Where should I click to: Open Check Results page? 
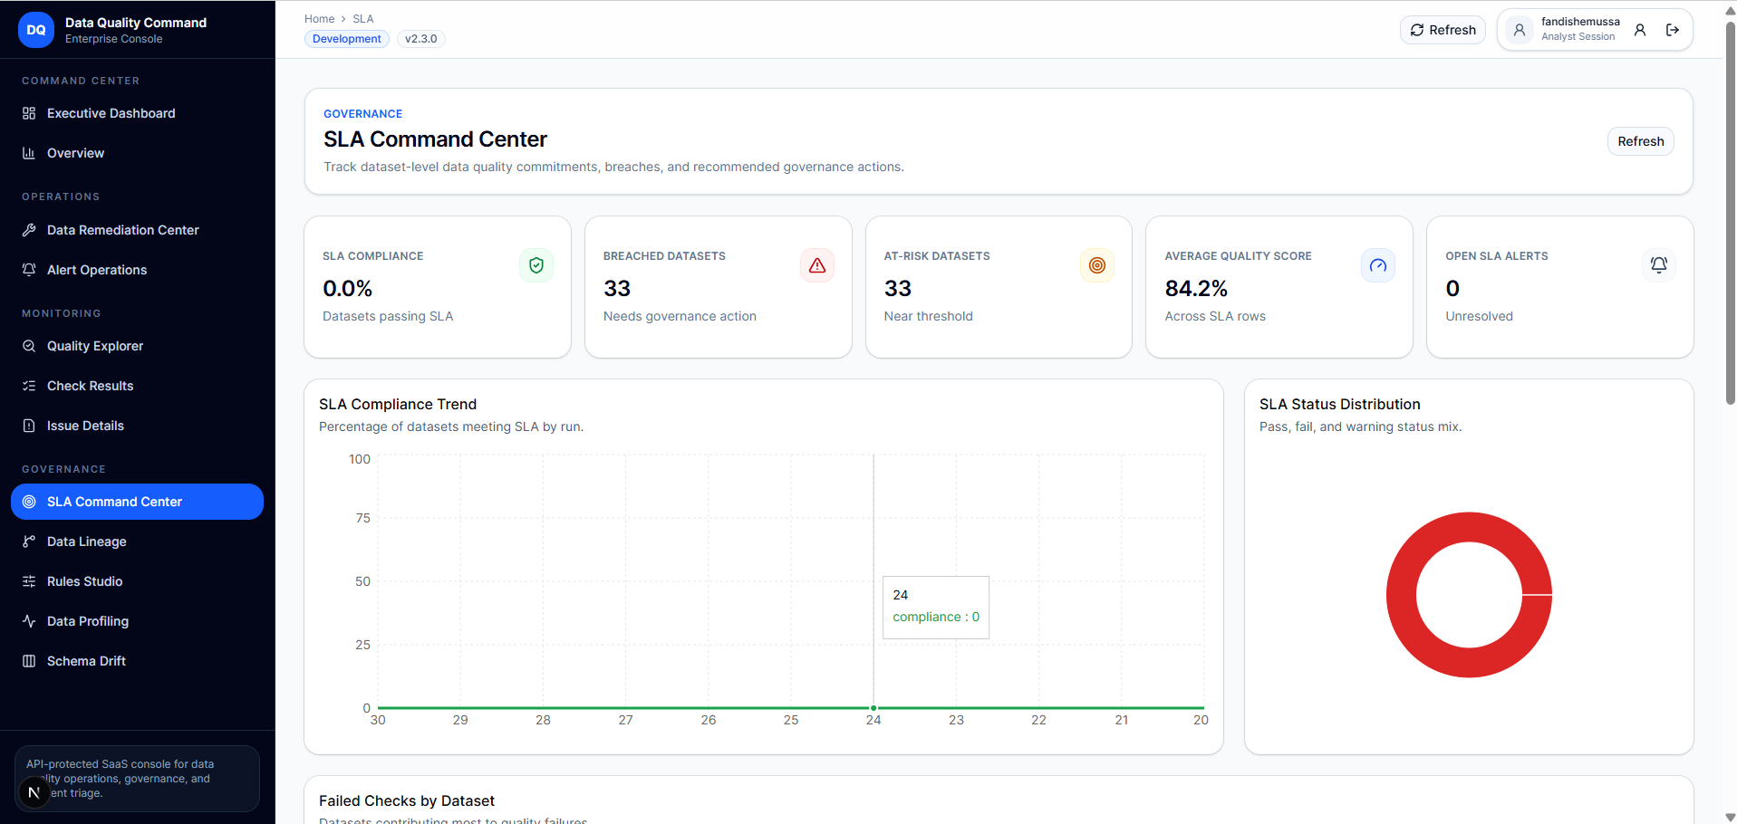[137, 386]
